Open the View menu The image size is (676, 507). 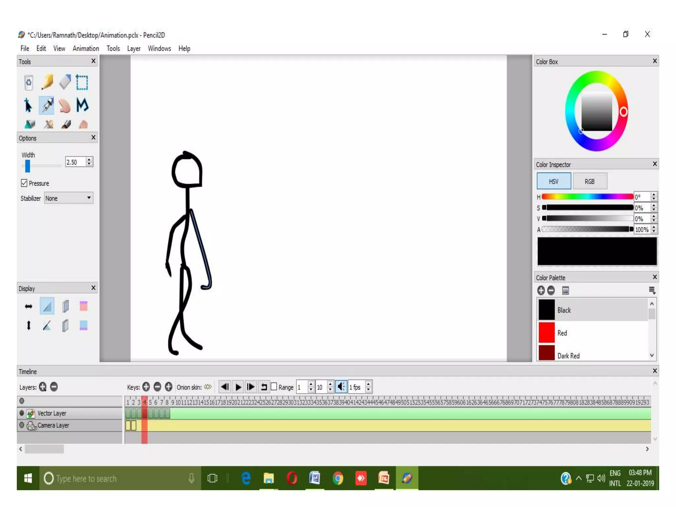59,49
